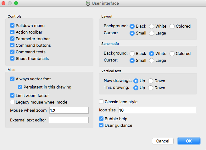Screen dimensions: 206x150
Task: Click the EAGLE icon in the title bar
Action: (x=88, y=3)
